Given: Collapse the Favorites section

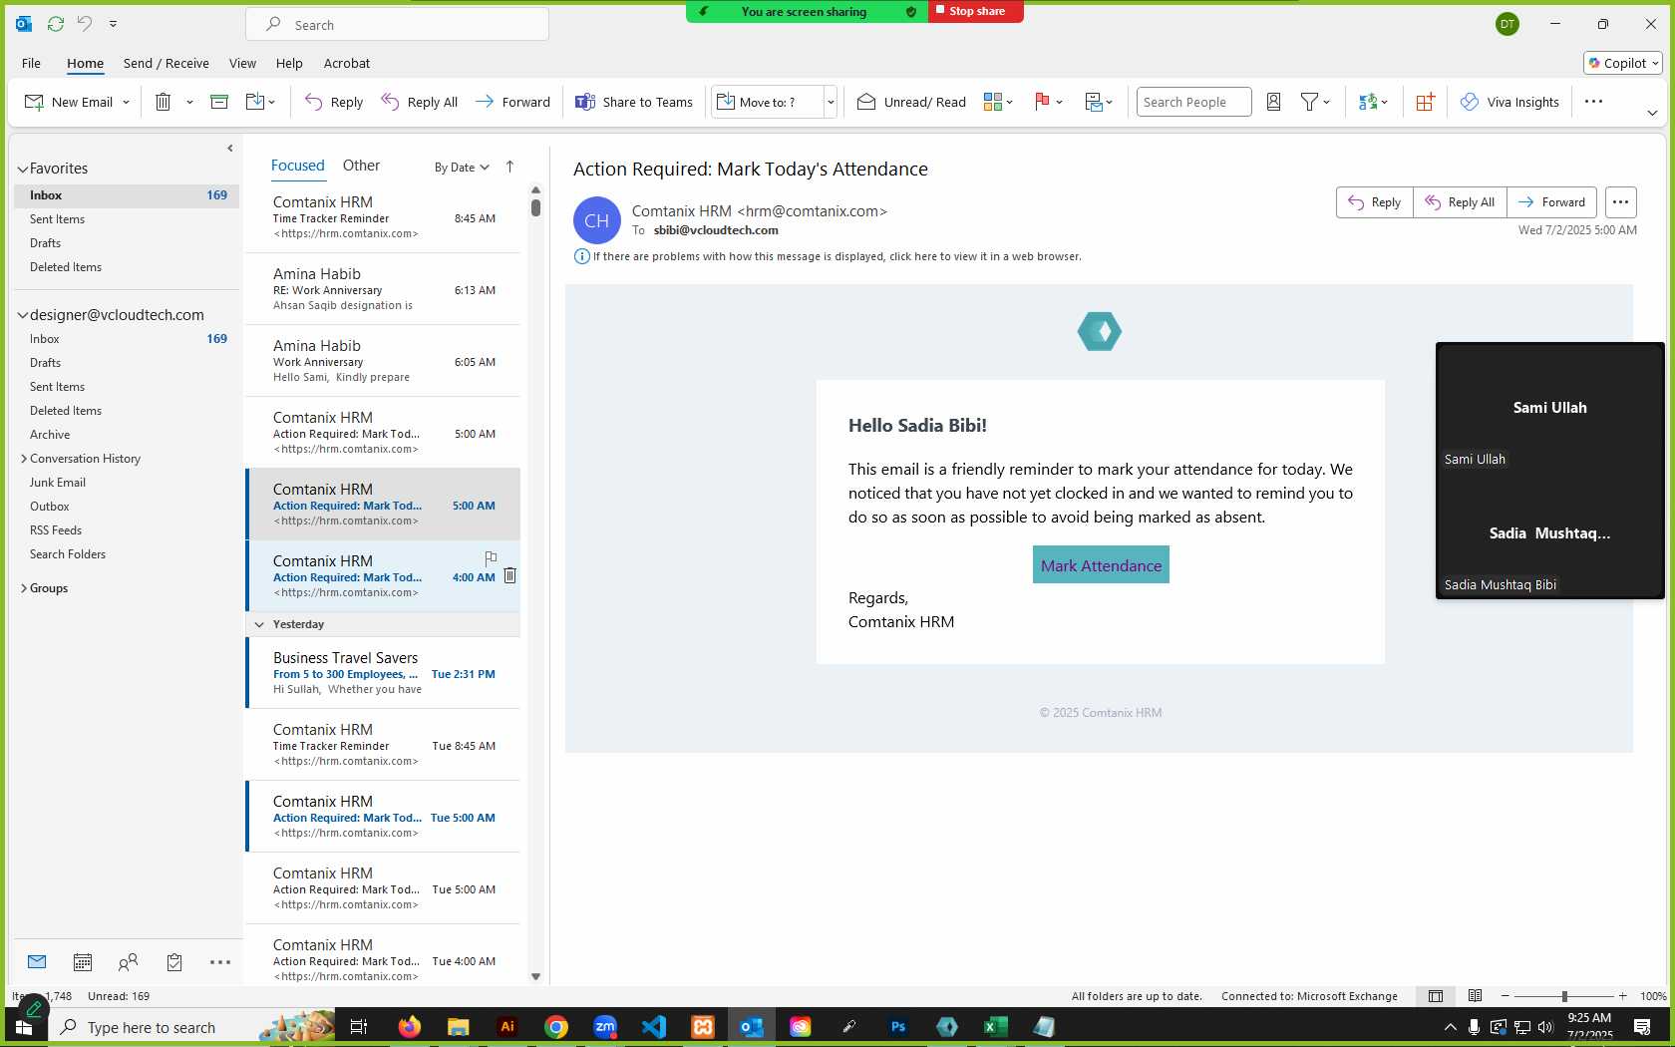Looking at the screenshot, I should pos(22,170).
